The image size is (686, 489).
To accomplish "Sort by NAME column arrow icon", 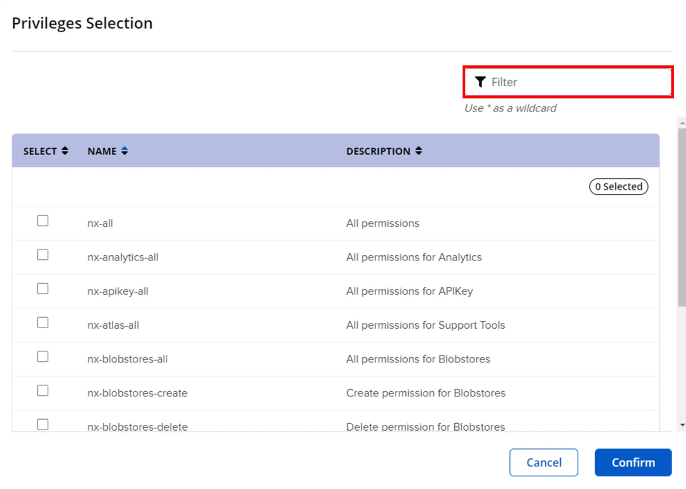I will (x=125, y=151).
